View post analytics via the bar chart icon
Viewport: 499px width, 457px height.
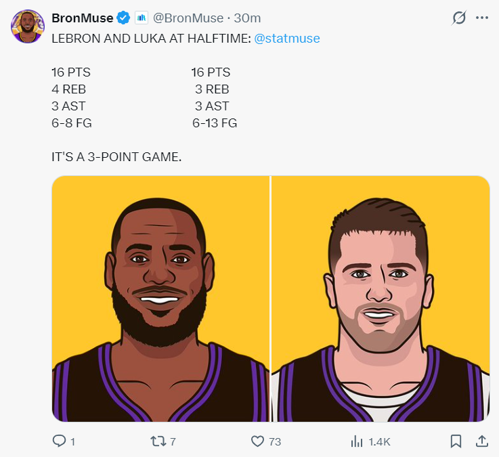[357, 441]
